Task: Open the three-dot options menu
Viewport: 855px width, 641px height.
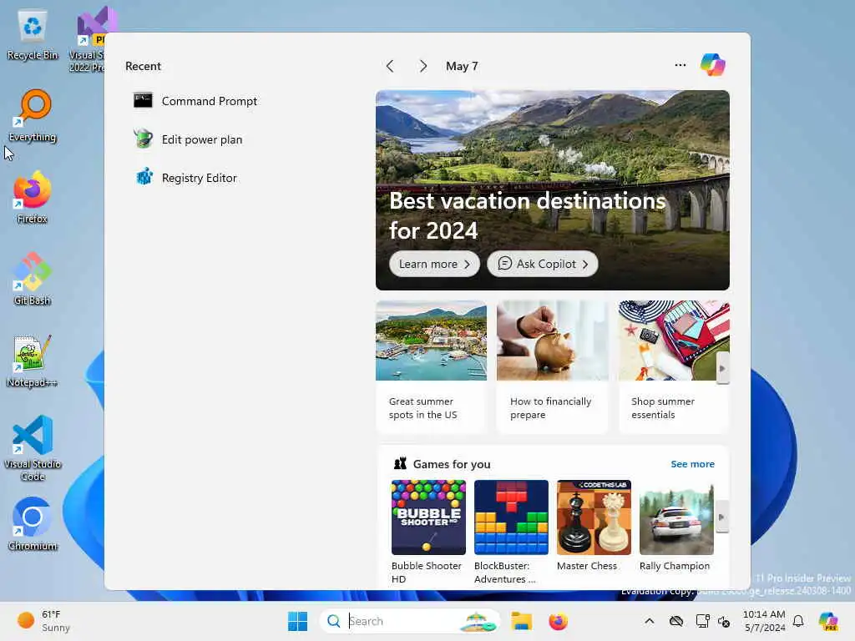Action: pyautogui.click(x=680, y=65)
